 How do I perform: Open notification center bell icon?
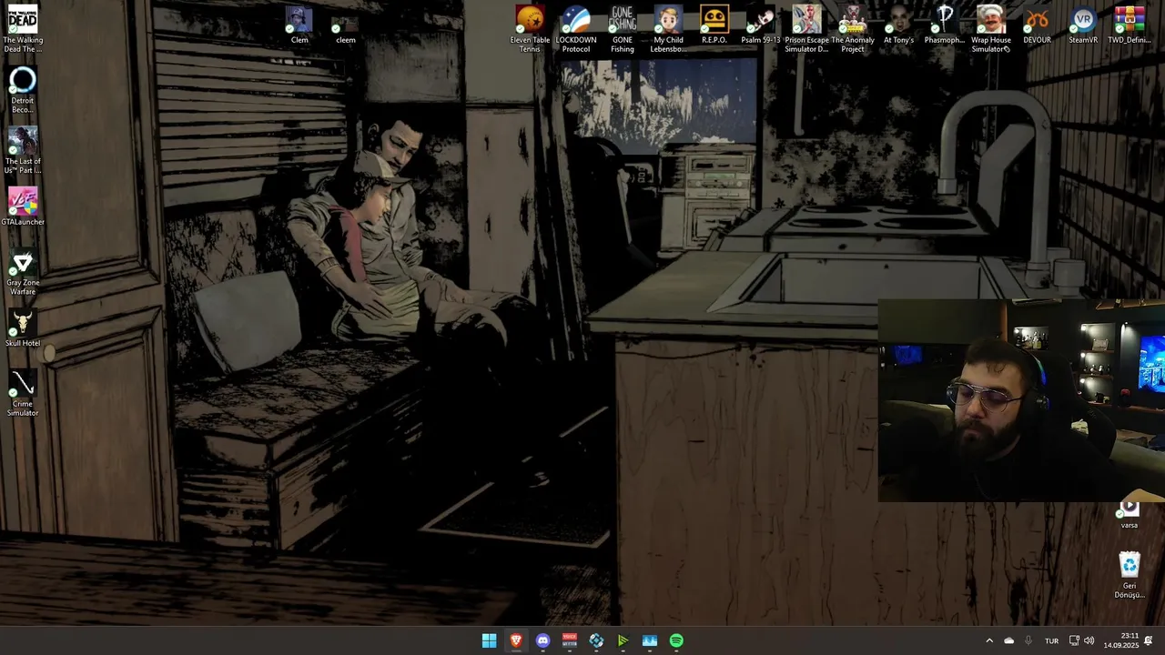coord(1149,640)
